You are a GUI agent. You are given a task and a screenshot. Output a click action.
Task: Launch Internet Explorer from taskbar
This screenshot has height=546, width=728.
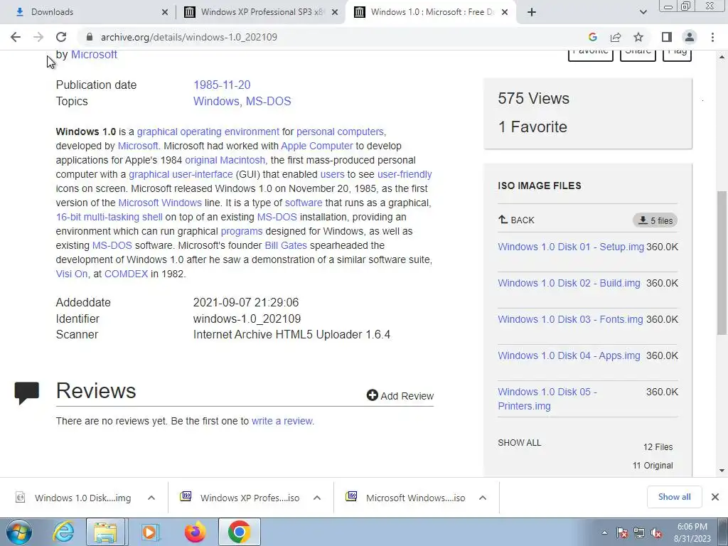click(x=63, y=532)
